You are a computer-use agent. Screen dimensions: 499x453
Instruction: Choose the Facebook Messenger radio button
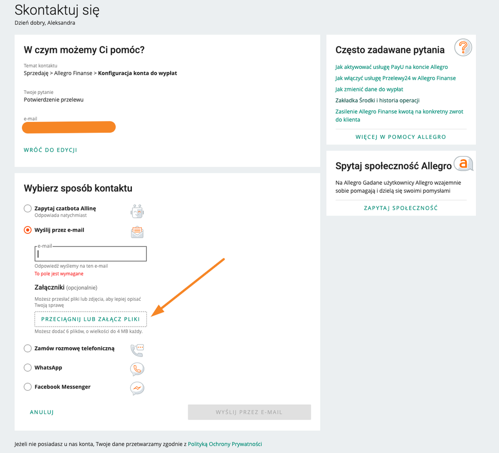[x=28, y=387]
